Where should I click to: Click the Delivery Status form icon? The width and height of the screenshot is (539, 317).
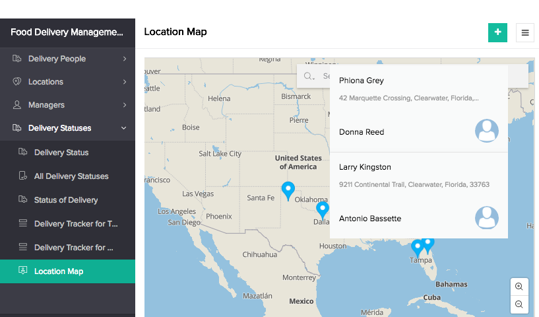22,152
